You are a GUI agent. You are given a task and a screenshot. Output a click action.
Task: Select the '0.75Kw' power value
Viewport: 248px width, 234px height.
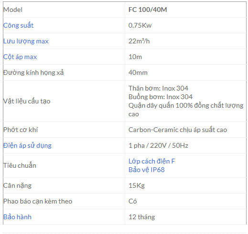[x=140, y=25]
